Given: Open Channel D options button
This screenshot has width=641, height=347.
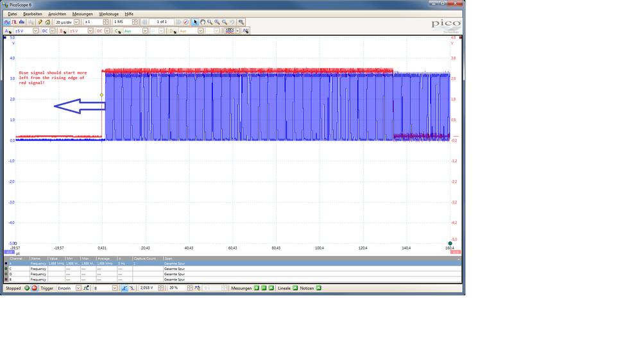Looking at the screenshot, I should pyautogui.click(x=173, y=31).
